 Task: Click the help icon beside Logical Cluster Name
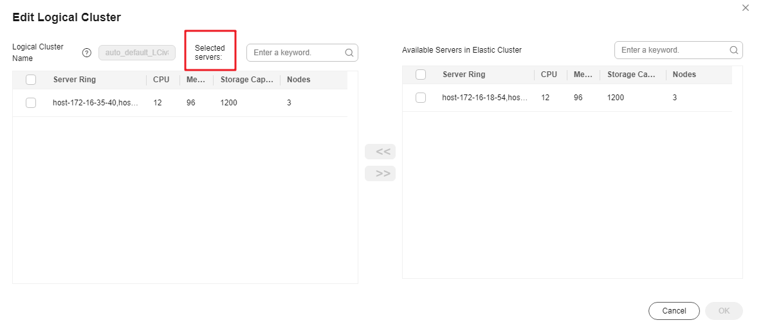pyautogui.click(x=87, y=53)
